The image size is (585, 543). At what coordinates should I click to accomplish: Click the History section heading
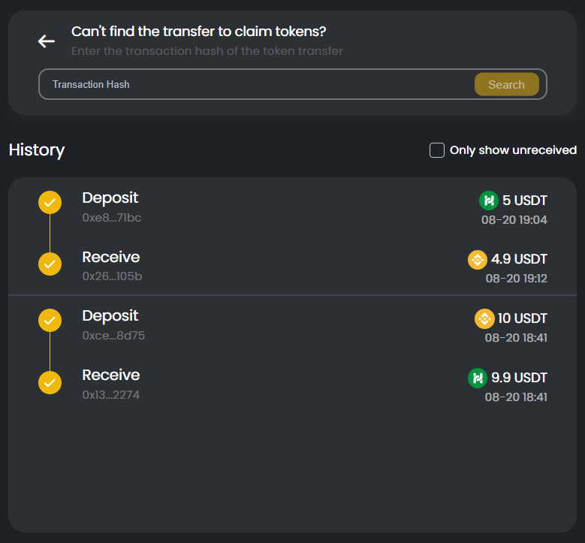coord(37,150)
